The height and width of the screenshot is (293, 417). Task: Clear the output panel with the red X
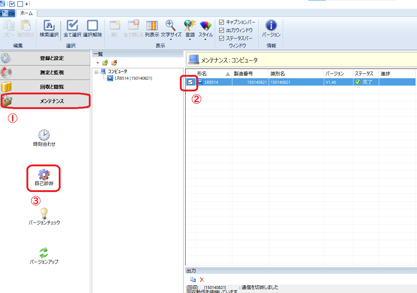(202, 279)
